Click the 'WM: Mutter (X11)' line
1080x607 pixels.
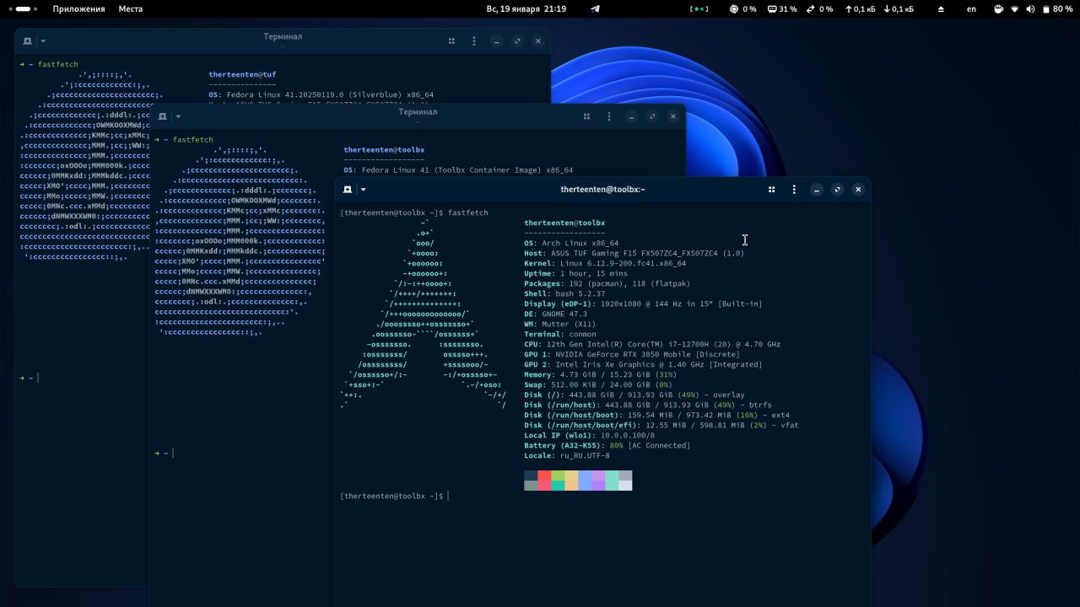coord(562,325)
